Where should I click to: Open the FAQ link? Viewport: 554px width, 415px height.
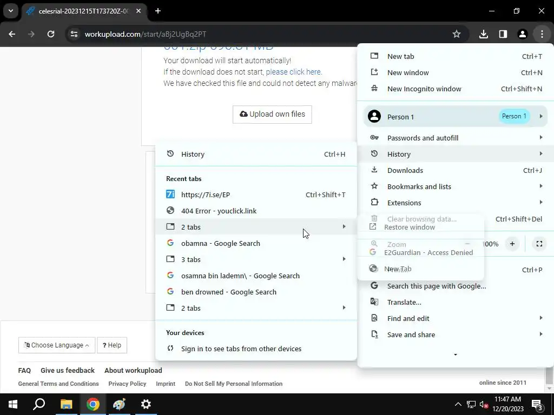tap(24, 371)
